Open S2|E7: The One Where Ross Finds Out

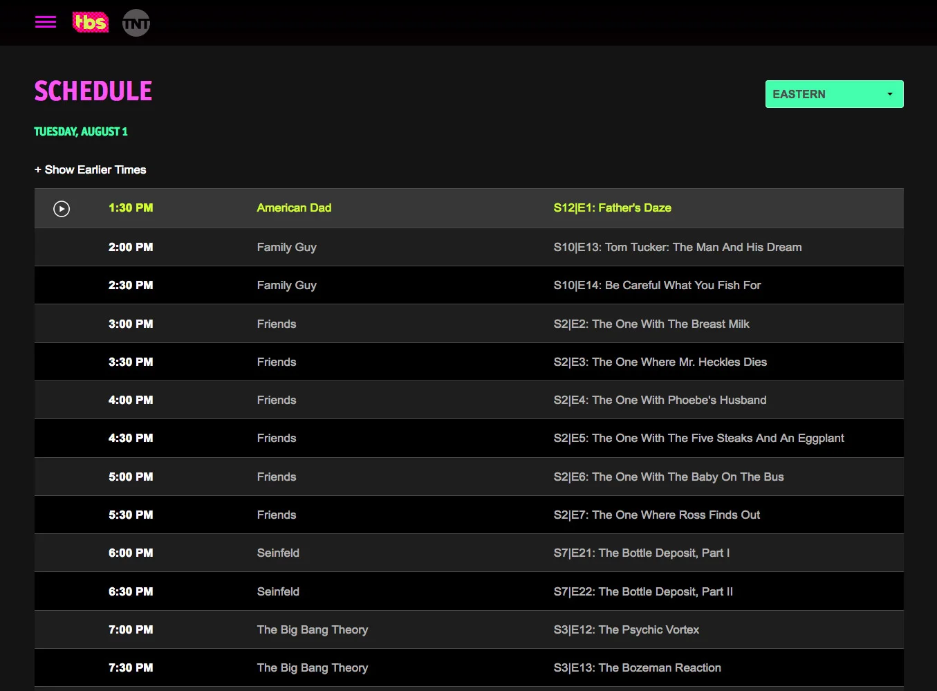click(656, 515)
